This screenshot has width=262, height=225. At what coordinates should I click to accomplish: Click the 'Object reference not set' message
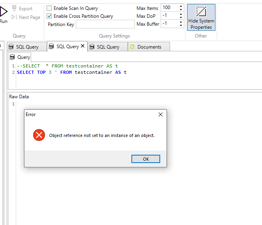tap(102, 135)
